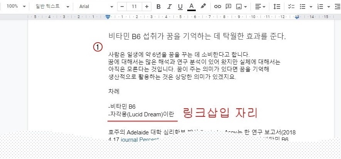
Task: Click the heading about 비타민 B6 섭취
Action: pos(197,36)
